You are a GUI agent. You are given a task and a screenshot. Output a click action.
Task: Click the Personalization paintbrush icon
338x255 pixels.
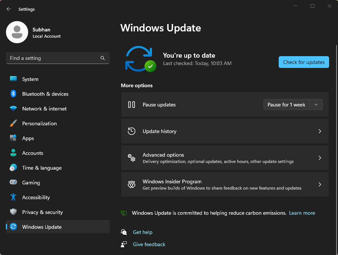13,123
